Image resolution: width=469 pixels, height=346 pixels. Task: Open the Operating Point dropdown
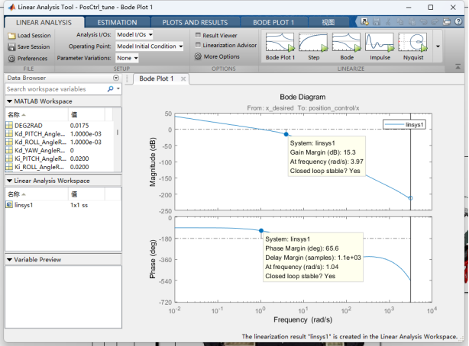click(x=150, y=46)
